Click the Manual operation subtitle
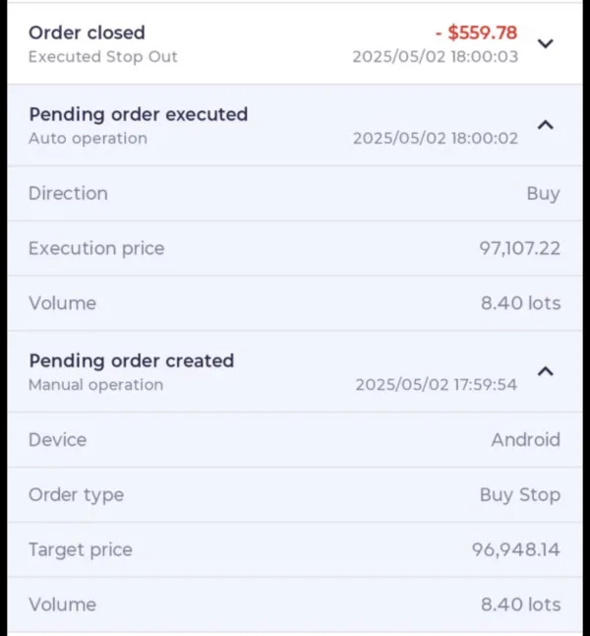 point(95,385)
